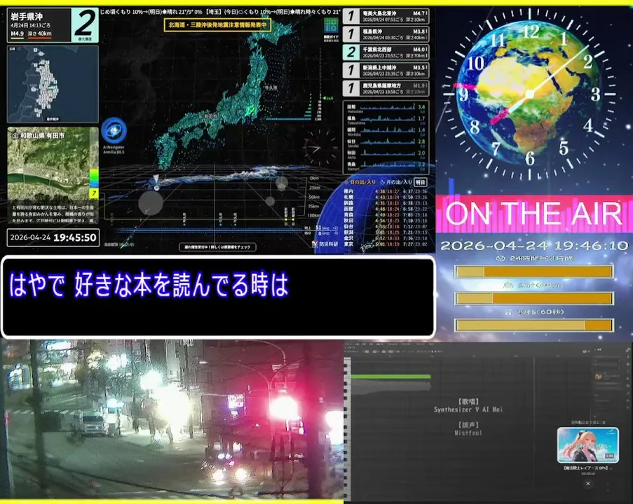Screen dimensions: 633x504
Task: Click the intensity 2 badge beside 岩手県沖
Action: coord(85,25)
